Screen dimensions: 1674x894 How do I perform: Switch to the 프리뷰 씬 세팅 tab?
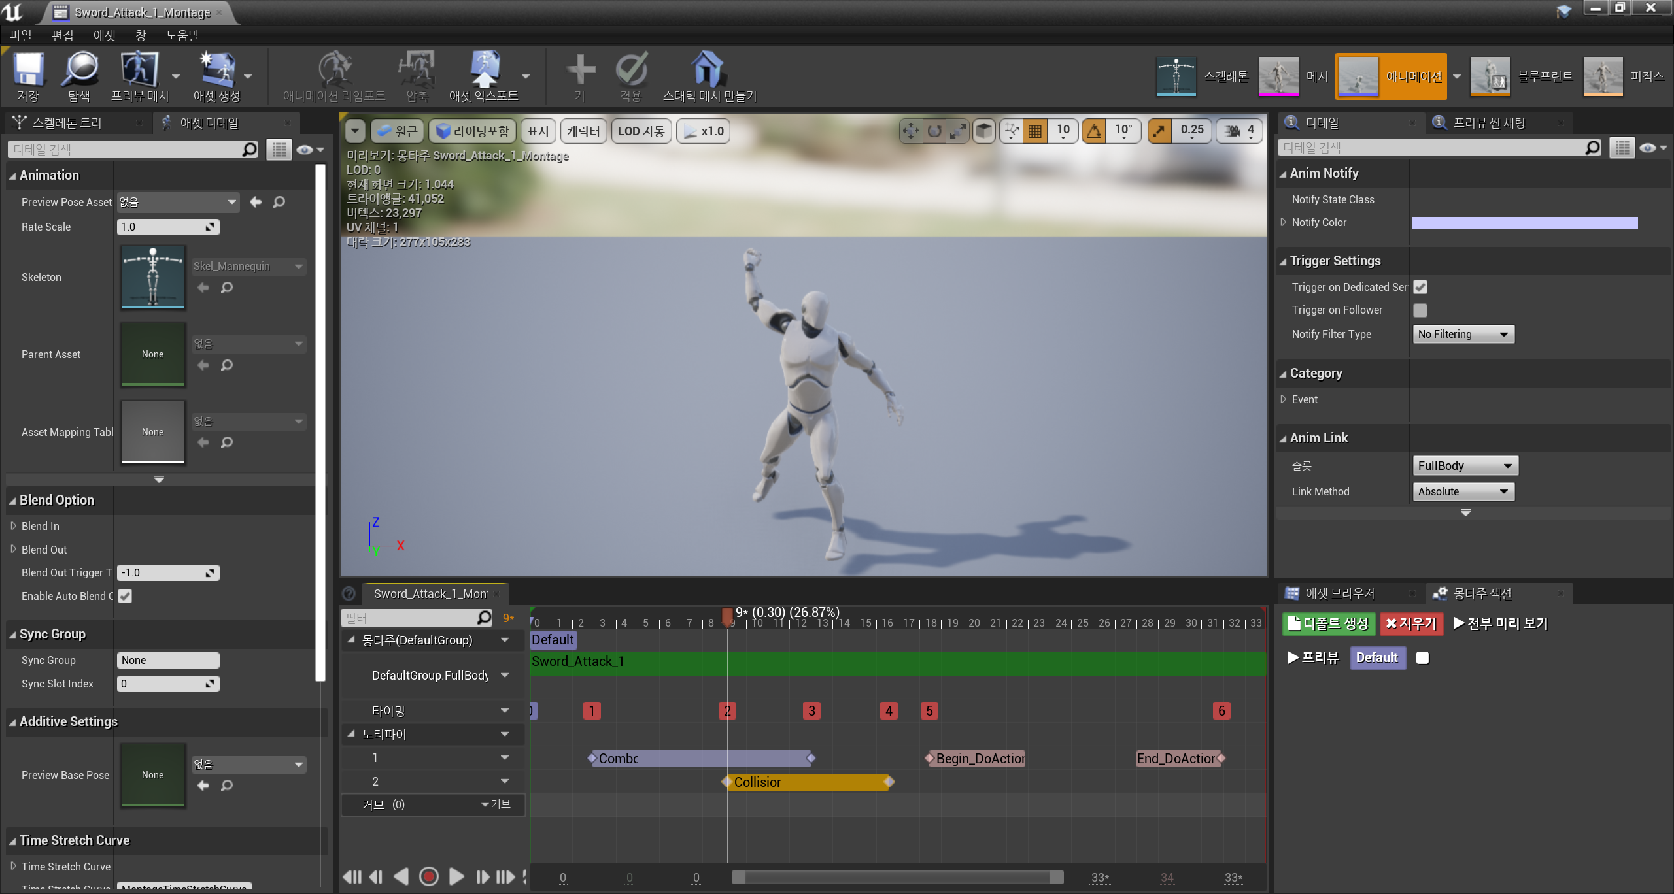[1488, 123]
